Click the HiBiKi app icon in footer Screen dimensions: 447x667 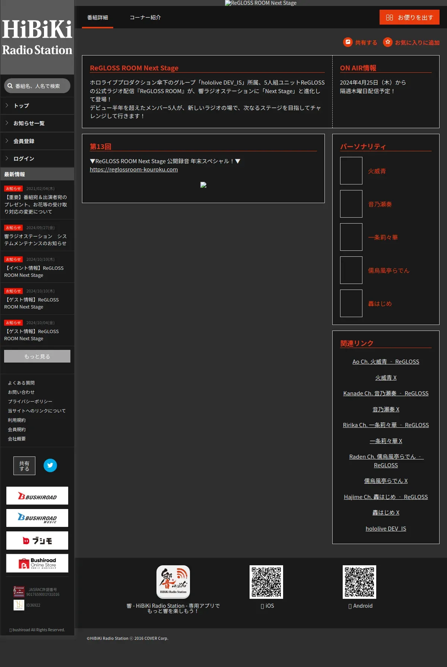pyautogui.click(x=173, y=582)
